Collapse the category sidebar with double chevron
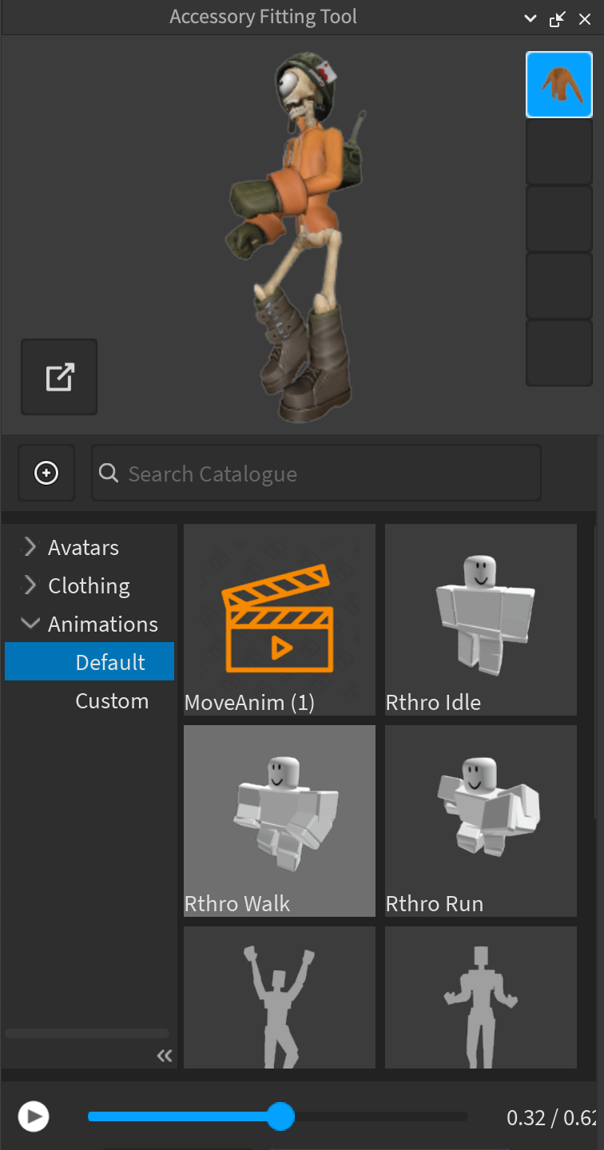 coord(165,1056)
